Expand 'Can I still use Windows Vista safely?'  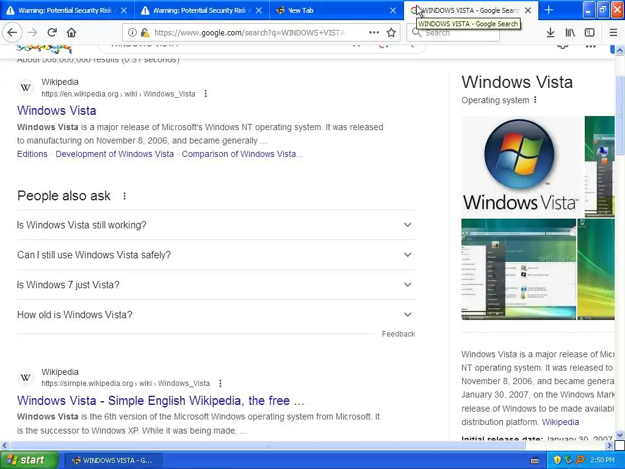pos(215,255)
